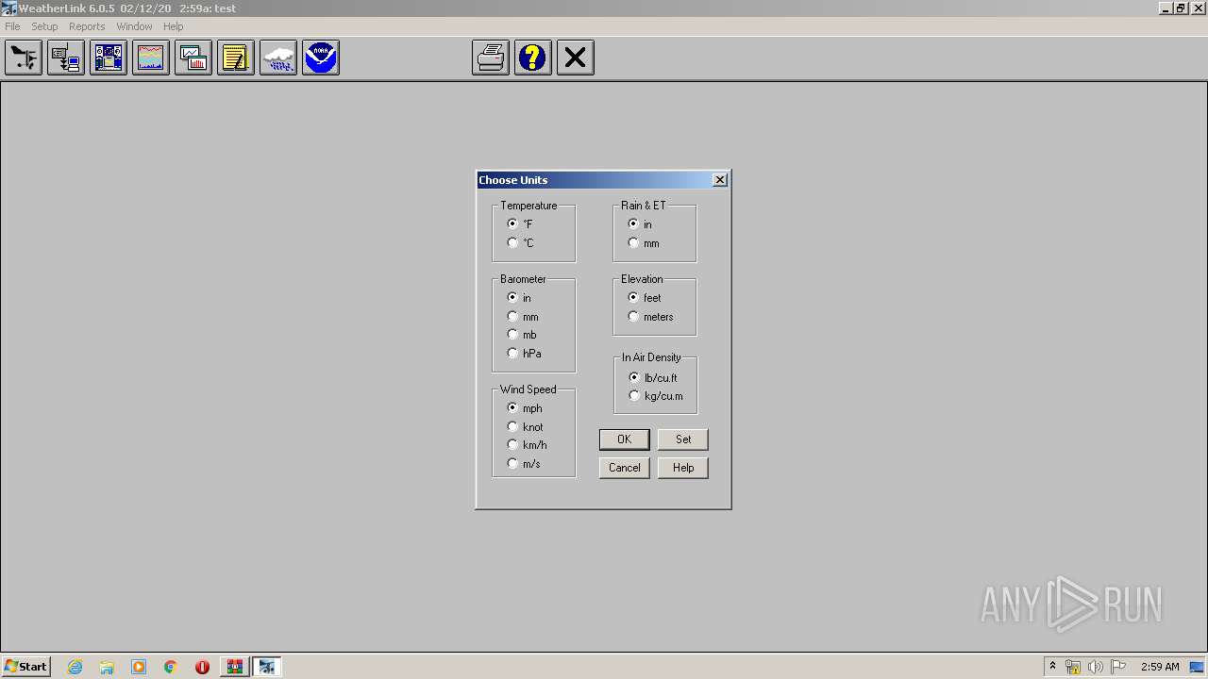1208x679 pixels.
Task: Open the Window menu
Action: point(134,26)
